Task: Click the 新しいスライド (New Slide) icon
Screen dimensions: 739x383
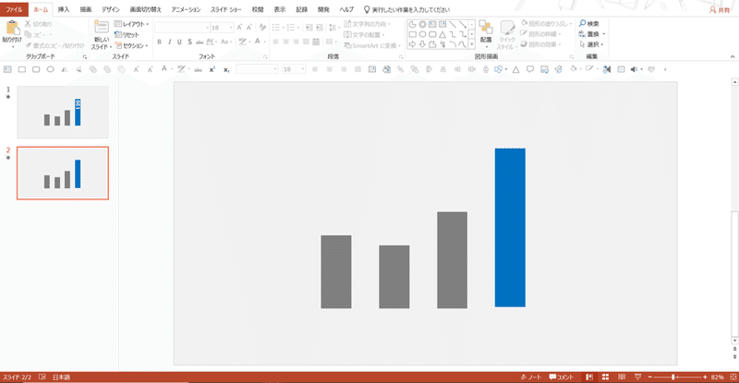Action: (x=102, y=28)
